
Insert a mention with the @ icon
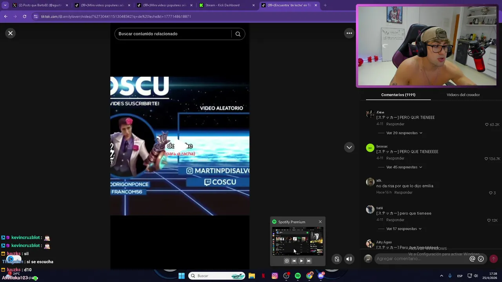pyautogui.click(x=472, y=258)
